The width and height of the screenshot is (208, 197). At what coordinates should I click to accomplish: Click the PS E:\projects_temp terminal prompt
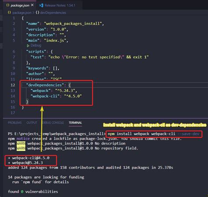pyautogui.click(x=57, y=134)
